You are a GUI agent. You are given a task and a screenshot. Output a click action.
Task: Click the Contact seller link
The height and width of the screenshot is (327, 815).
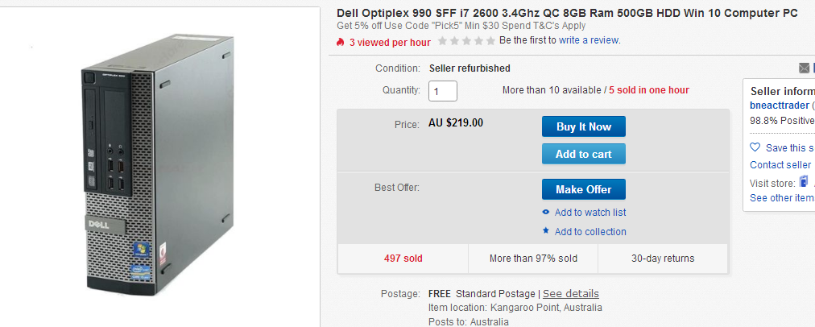point(780,165)
